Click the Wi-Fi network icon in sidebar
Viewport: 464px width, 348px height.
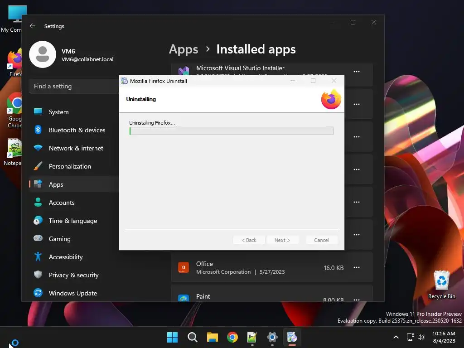(x=38, y=148)
